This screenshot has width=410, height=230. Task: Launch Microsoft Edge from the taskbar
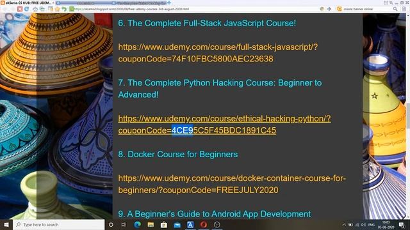coord(137,224)
